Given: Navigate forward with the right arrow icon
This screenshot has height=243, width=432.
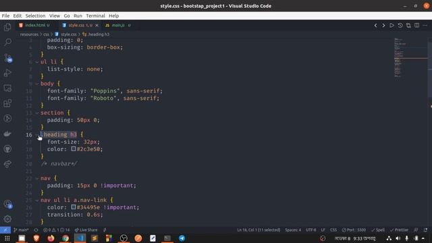Looking at the screenshot, I should pyautogui.click(x=383, y=26).
